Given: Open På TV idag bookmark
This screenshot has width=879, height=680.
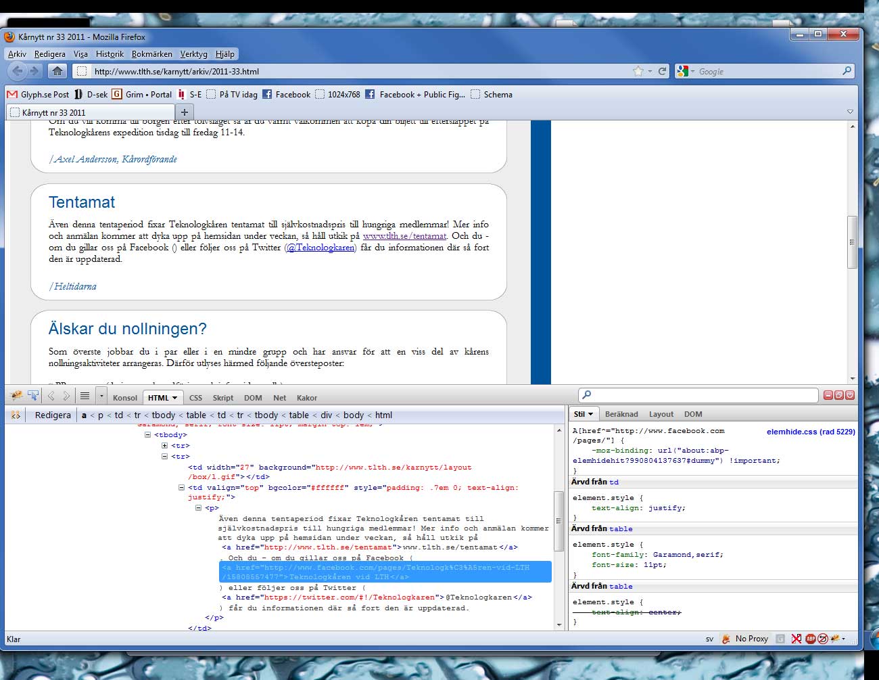Looking at the screenshot, I should [x=232, y=95].
